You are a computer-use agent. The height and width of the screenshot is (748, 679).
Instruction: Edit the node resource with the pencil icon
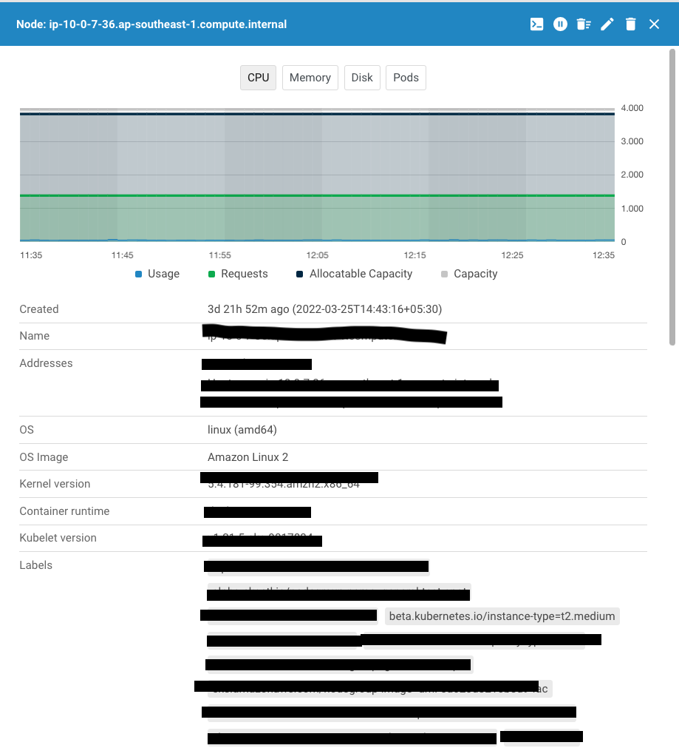[607, 24]
